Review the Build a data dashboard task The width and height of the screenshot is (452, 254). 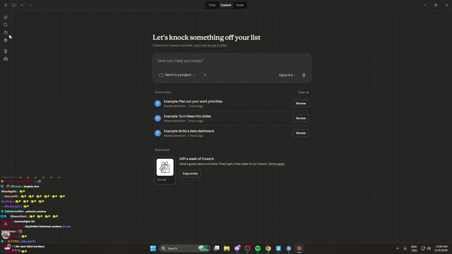coord(301,133)
